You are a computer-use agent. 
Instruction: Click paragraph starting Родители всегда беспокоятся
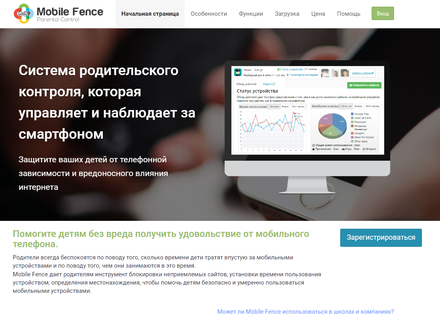coord(153,261)
